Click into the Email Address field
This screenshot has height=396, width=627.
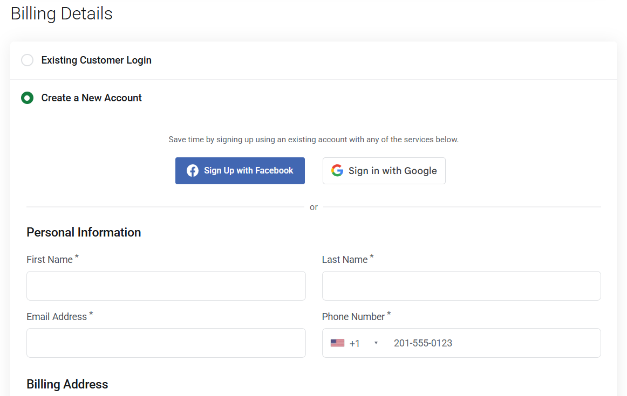pos(166,343)
